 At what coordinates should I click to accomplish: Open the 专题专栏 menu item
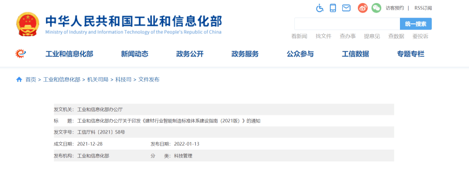(x=411, y=54)
